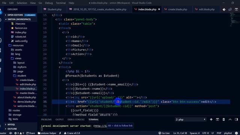Open the Help menu

[x=71, y=3]
